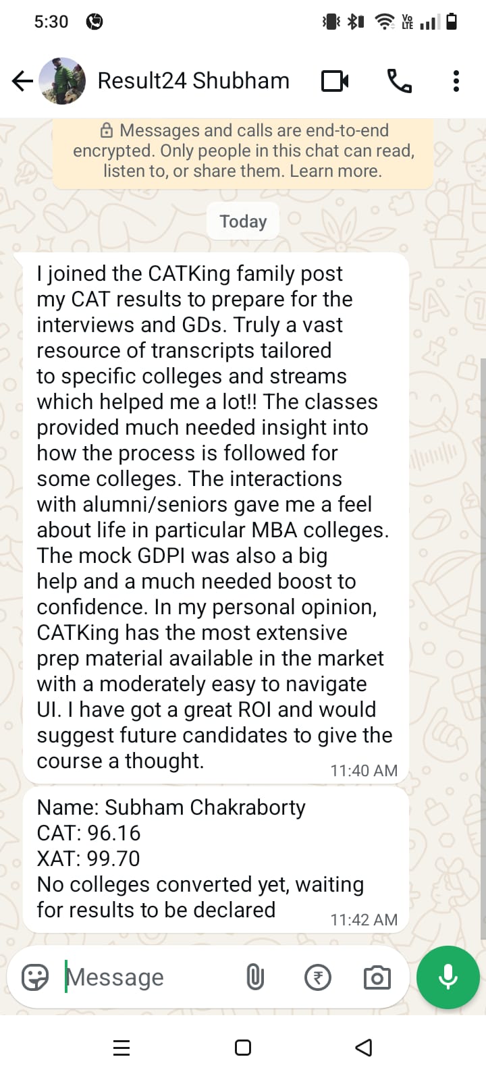This screenshot has width=486, height=1080.
Task: Open the emoji and sticker picker
Action: (x=35, y=977)
